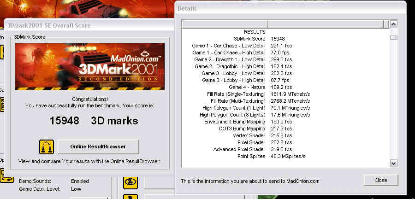Viewport: 415px width, 199px height.
Task: Click the 2768.2 MTexels/s value
Action: [x=290, y=101]
